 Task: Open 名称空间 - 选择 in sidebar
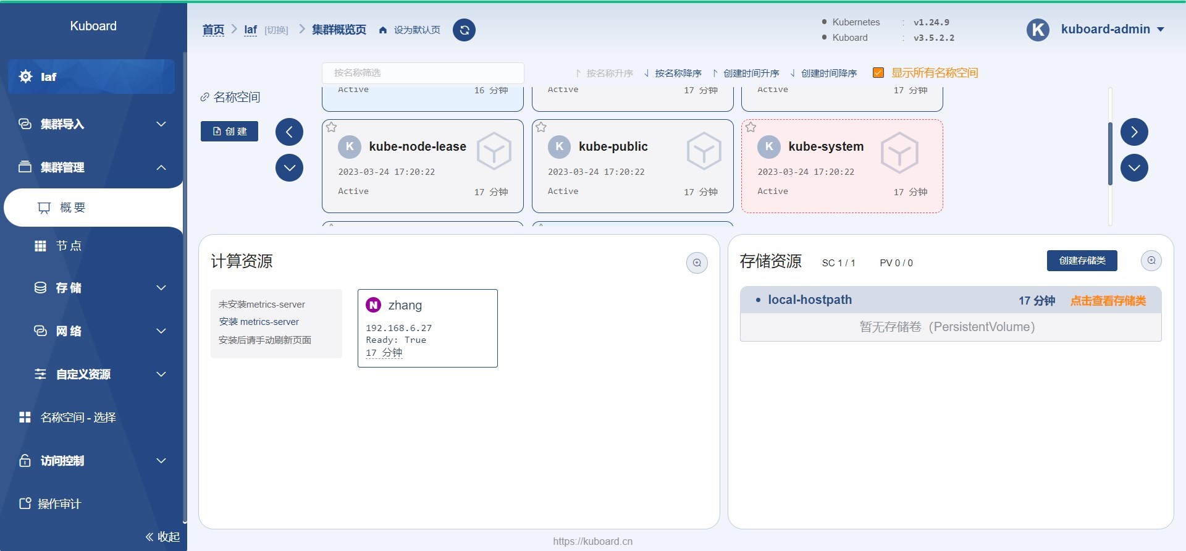pyautogui.click(x=93, y=418)
